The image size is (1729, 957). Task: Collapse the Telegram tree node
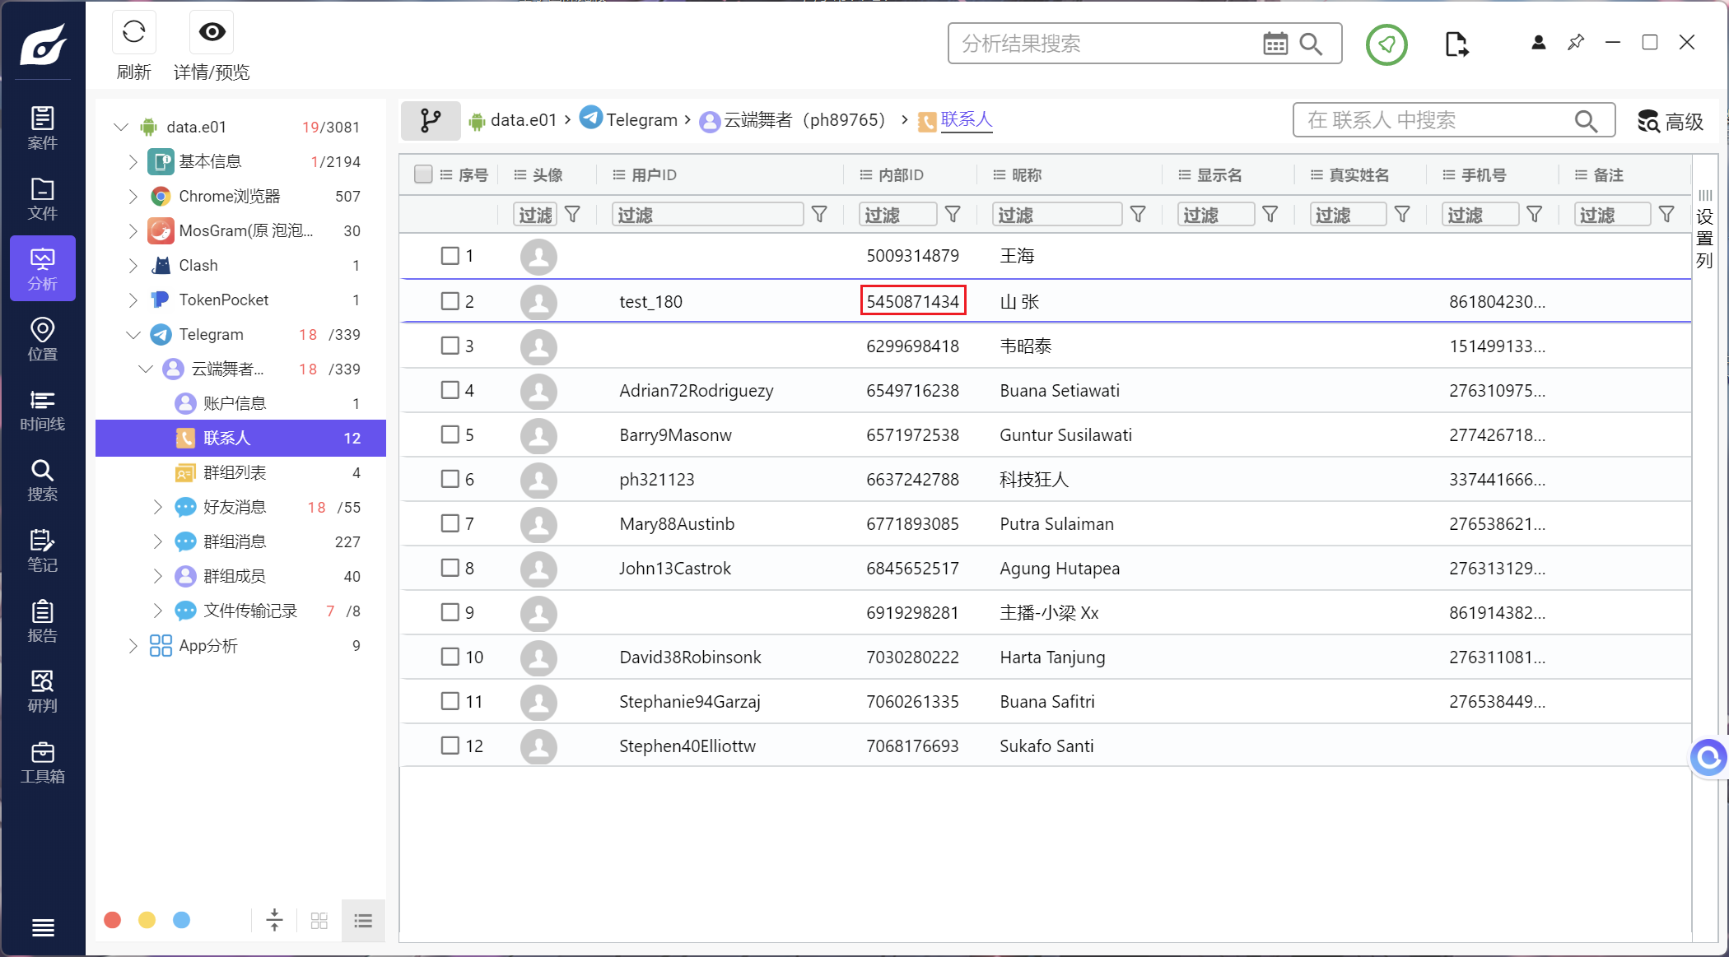tap(133, 334)
